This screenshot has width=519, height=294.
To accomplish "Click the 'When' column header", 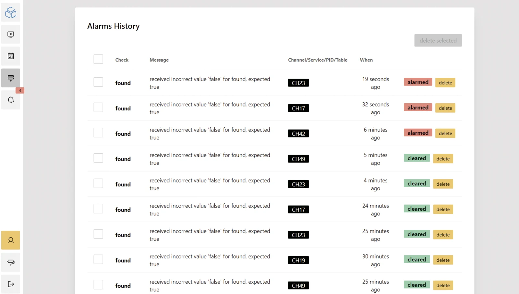I will (x=366, y=60).
